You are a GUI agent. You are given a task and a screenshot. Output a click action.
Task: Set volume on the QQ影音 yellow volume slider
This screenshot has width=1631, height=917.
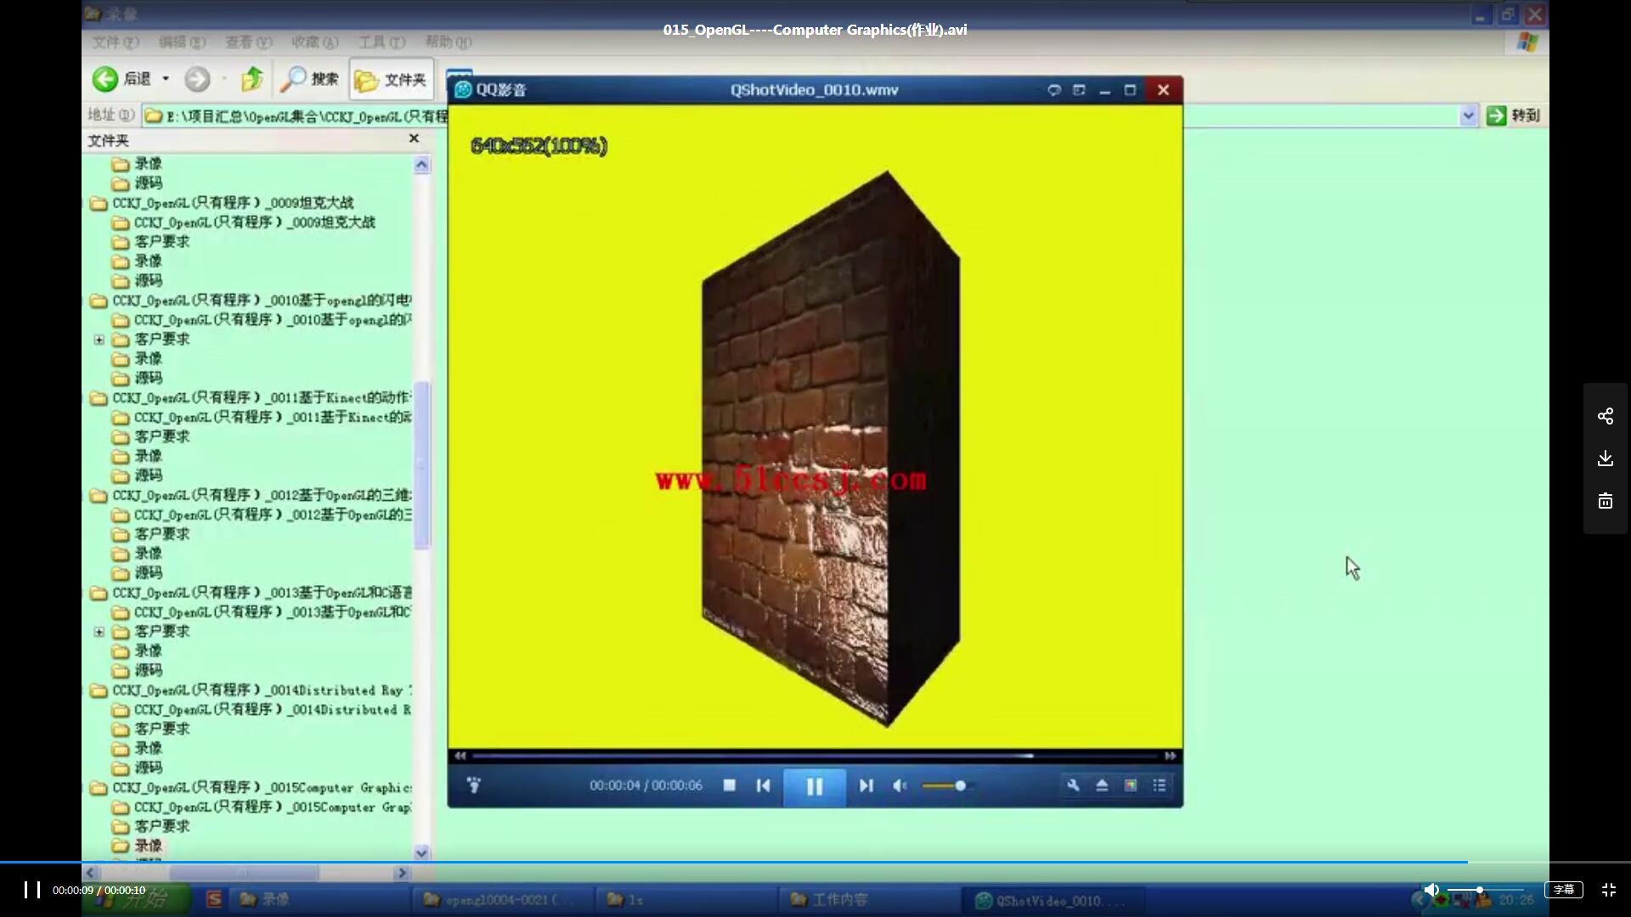point(947,785)
